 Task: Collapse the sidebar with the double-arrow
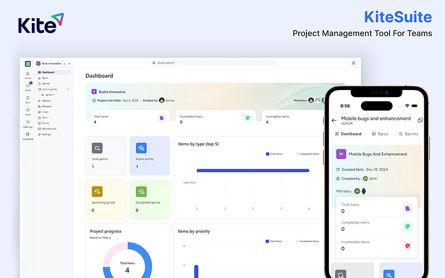pos(70,63)
